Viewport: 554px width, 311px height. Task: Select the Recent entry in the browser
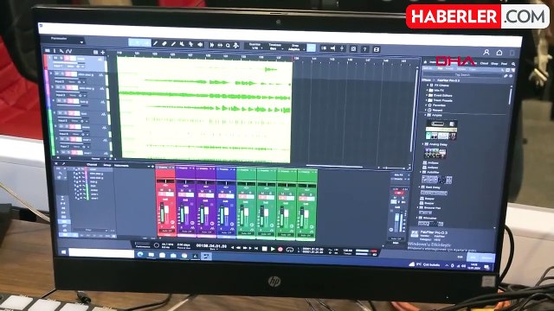[437, 110]
